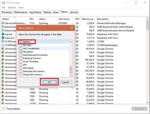Image resolution: width=150 pixels, height=114 pixels.
Task: Click the Task Manager app icon in title bar
Action: pos(3,3)
